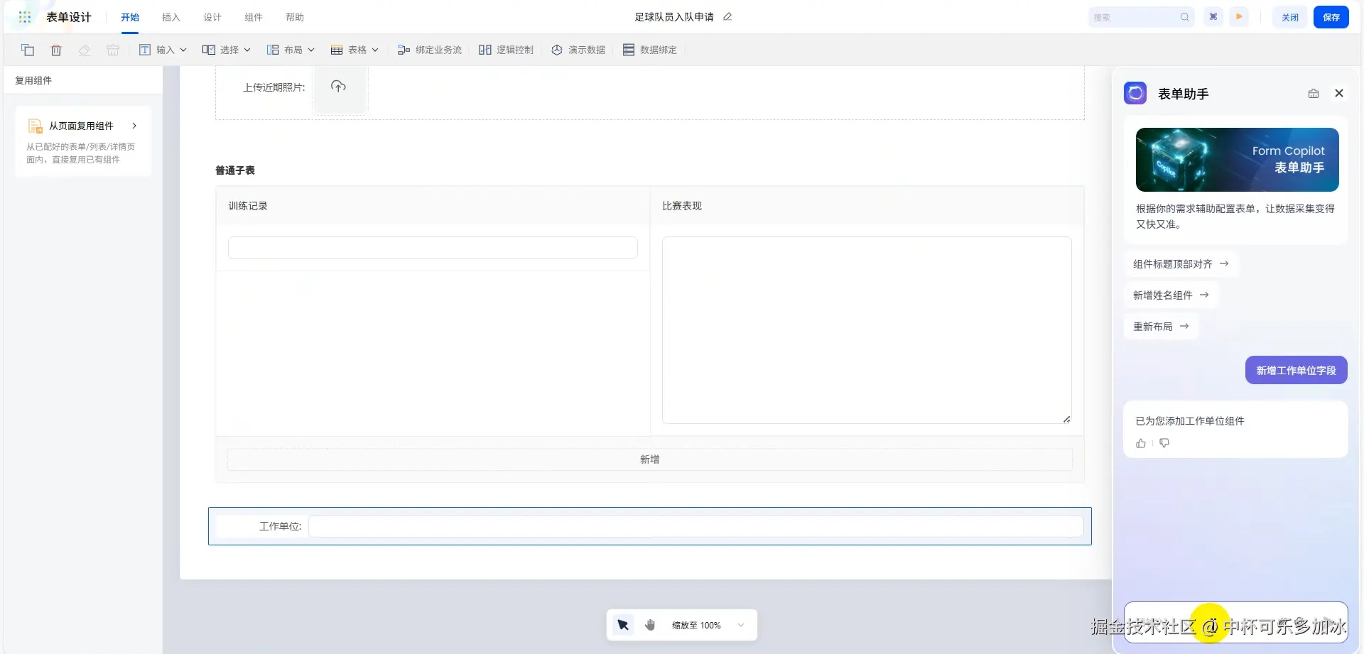Open the 绑定业务流 tool
1364x654 pixels.
click(x=430, y=50)
